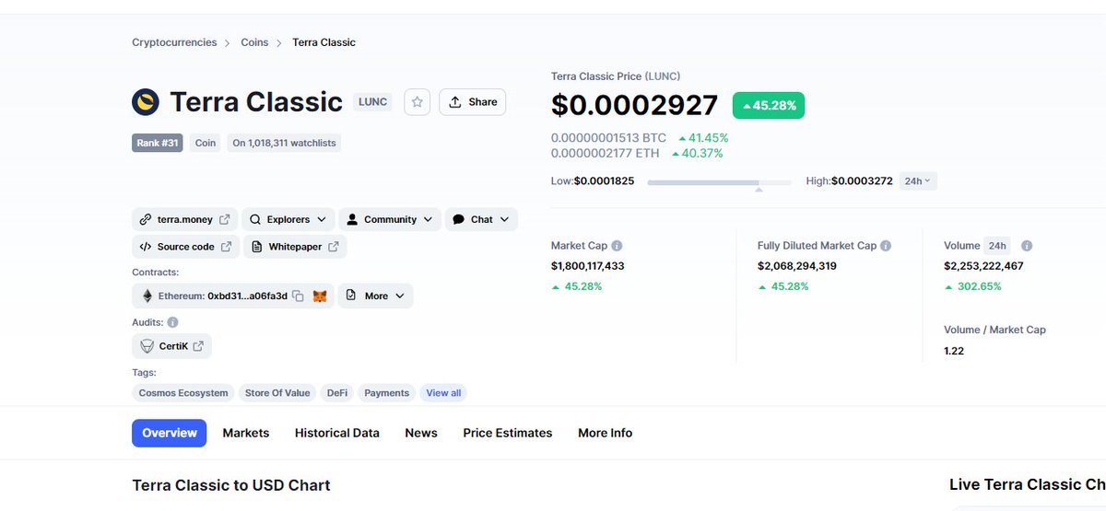Screen dimensions: 1106x511
Task: Click the Terra Classic to USD Chart heading
Action: click(x=231, y=485)
